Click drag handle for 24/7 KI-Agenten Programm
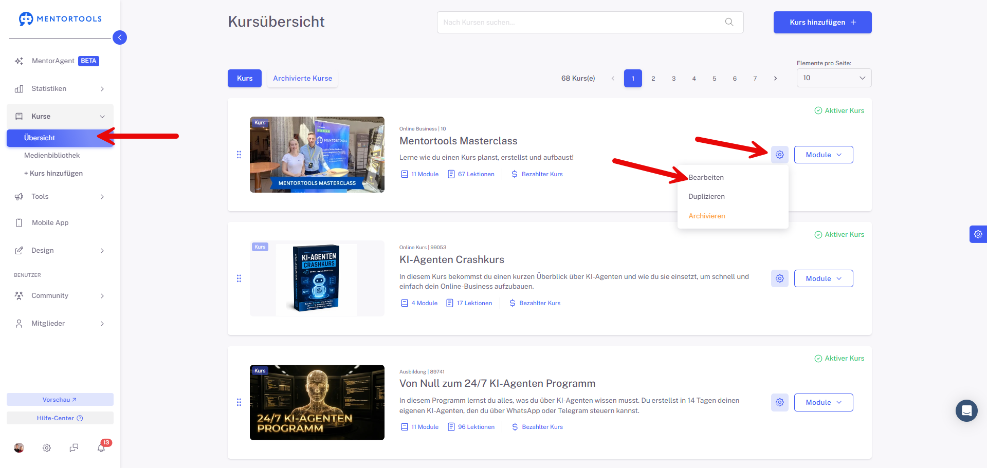 tap(239, 402)
